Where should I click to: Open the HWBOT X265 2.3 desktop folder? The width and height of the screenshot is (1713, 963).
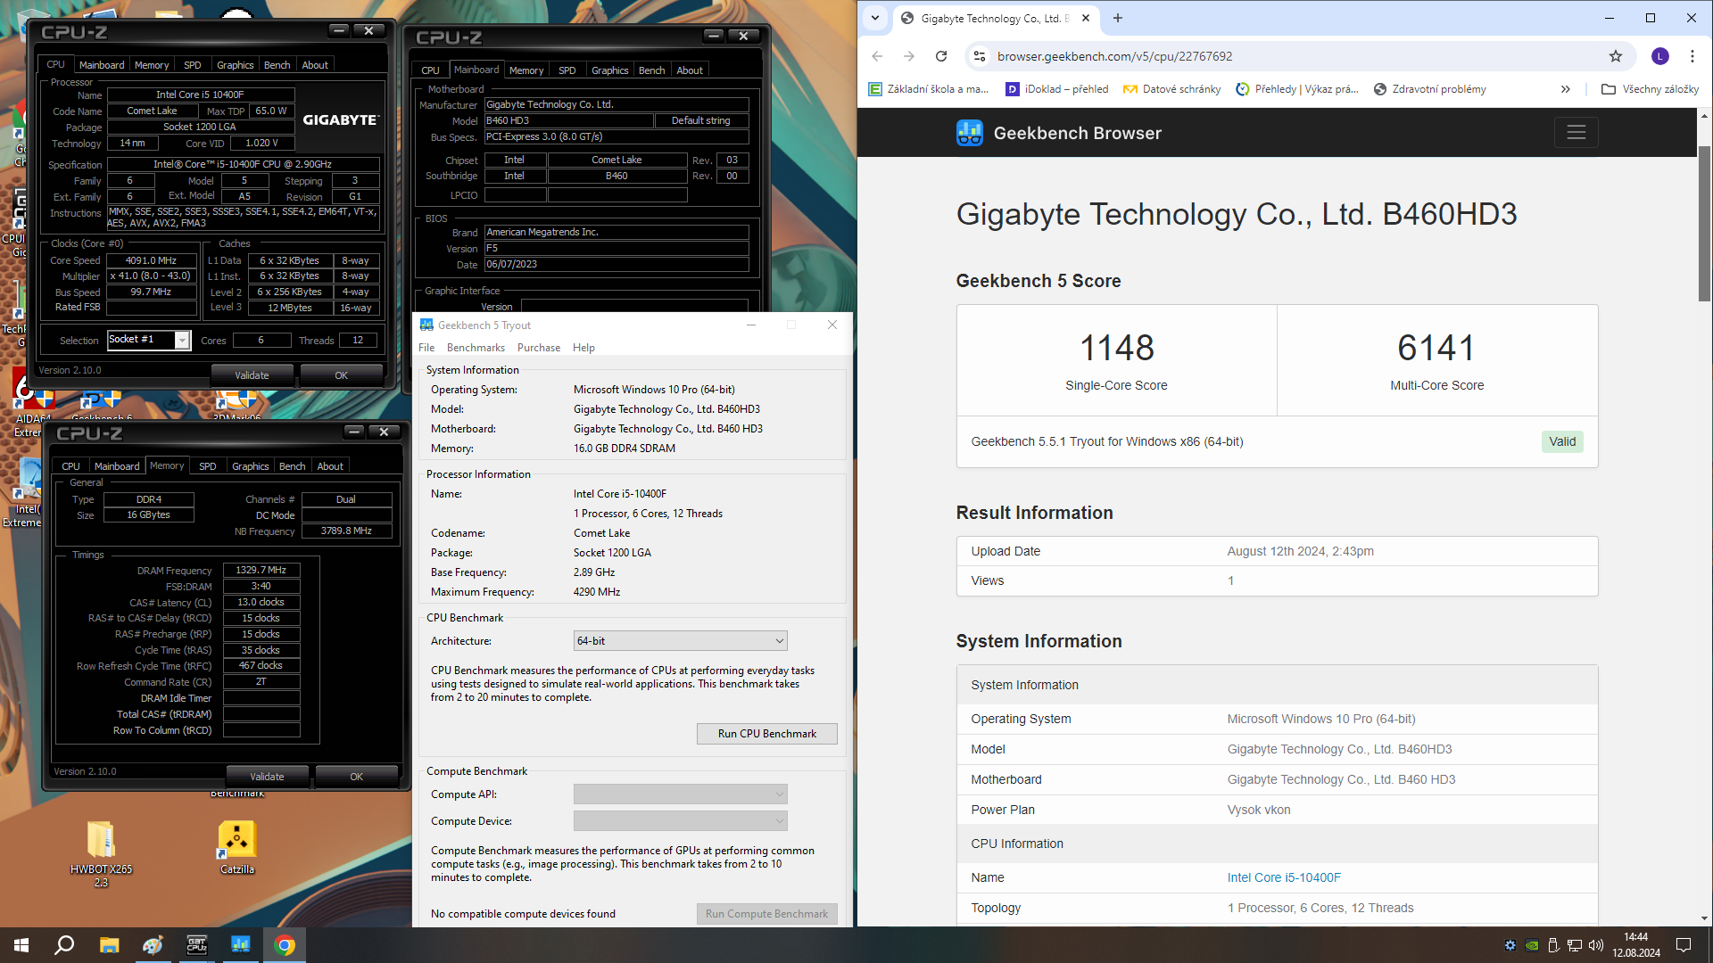[x=101, y=853]
